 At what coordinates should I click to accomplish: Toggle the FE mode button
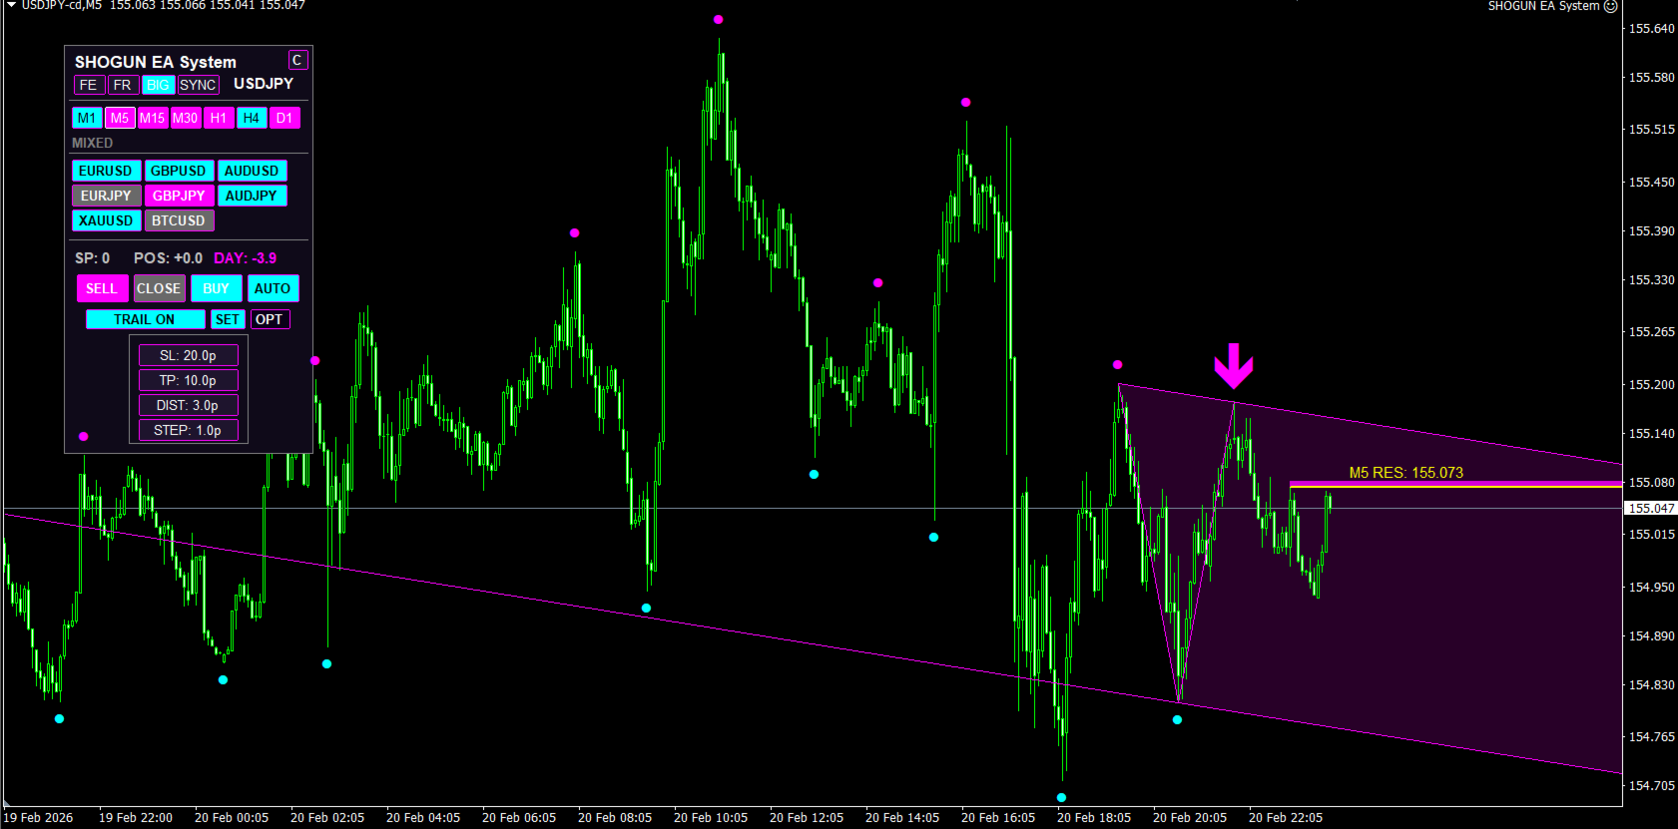pyautogui.click(x=89, y=85)
